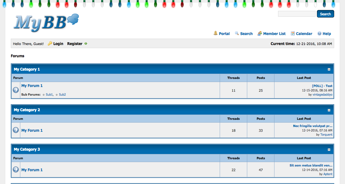View vintagedaddyo's profile

pyautogui.click(x=322, y=95)
